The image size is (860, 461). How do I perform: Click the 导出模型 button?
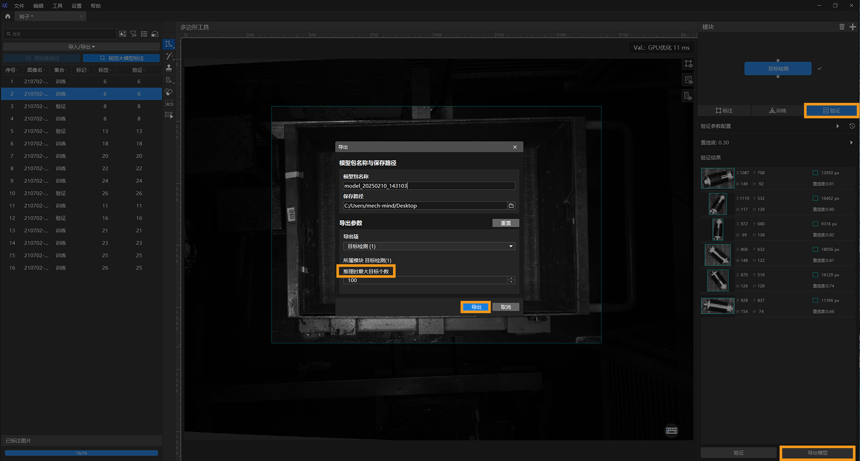tap(817, 453)
